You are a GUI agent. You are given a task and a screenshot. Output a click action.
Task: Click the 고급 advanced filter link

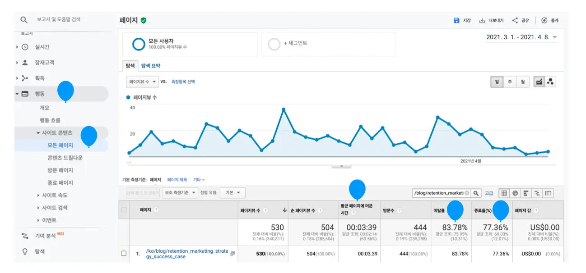click(x=489, y=193)
